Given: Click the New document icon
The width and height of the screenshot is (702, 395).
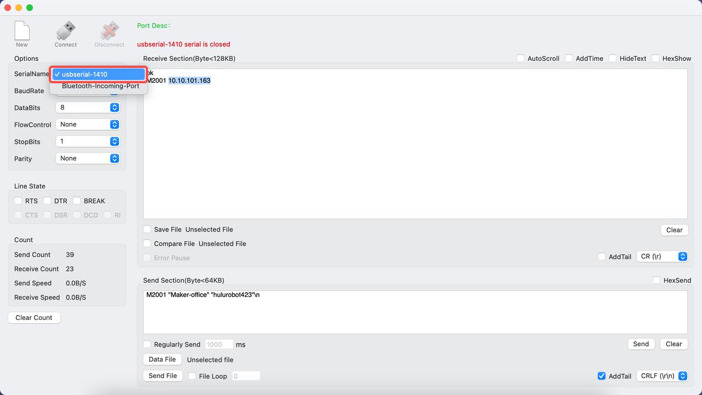Looking at the screenshot, I should tap(21, 31).
